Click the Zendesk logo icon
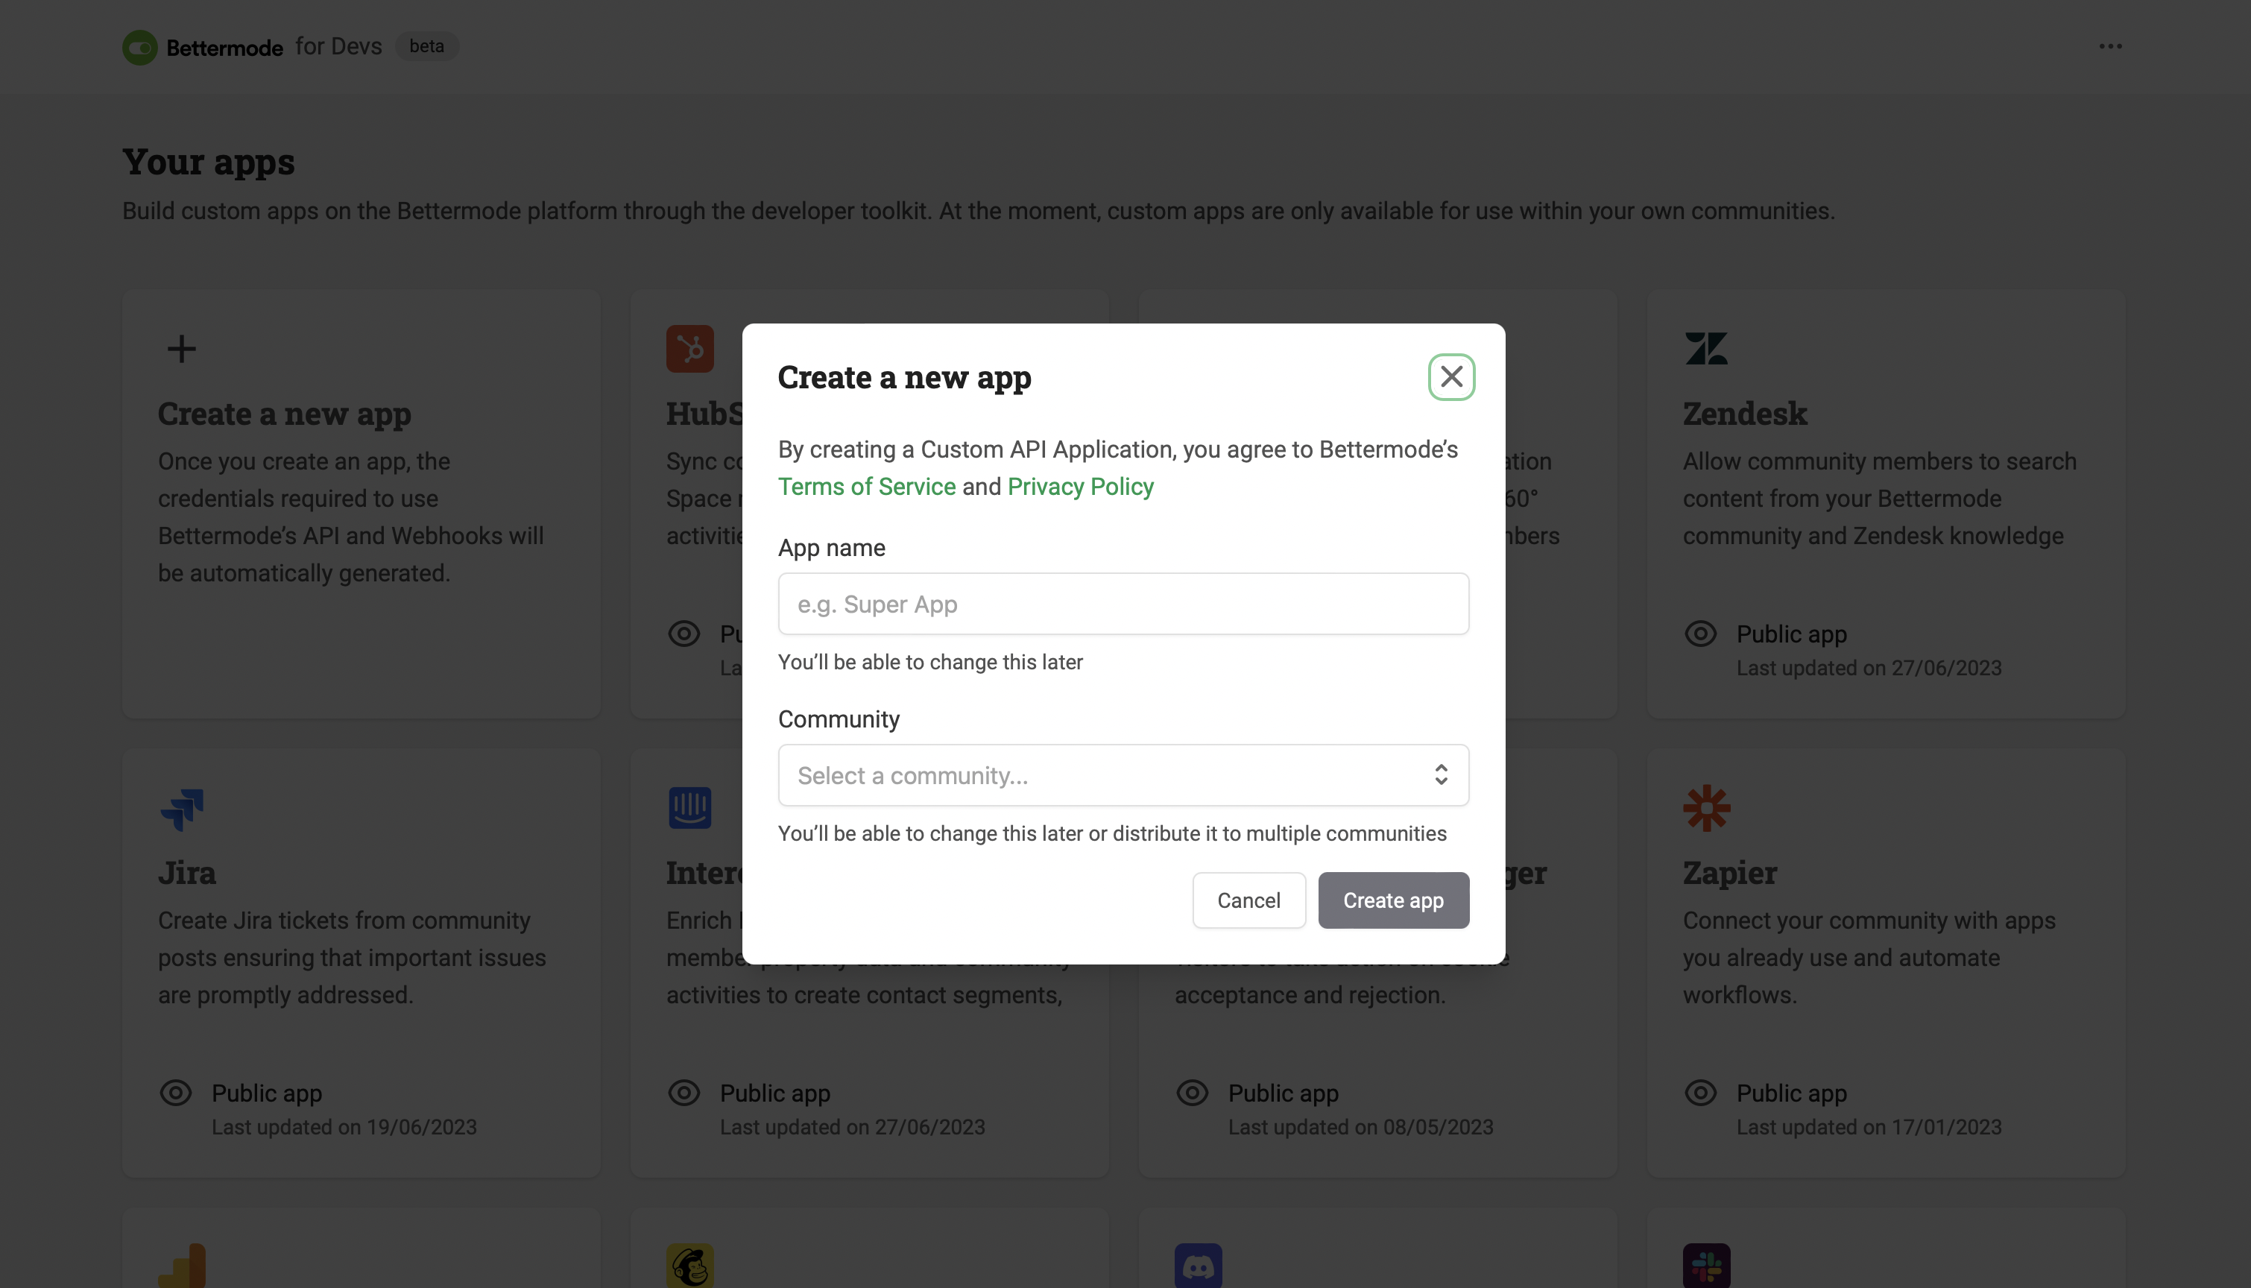The image size is (2251, 1288). point(1706,349)
